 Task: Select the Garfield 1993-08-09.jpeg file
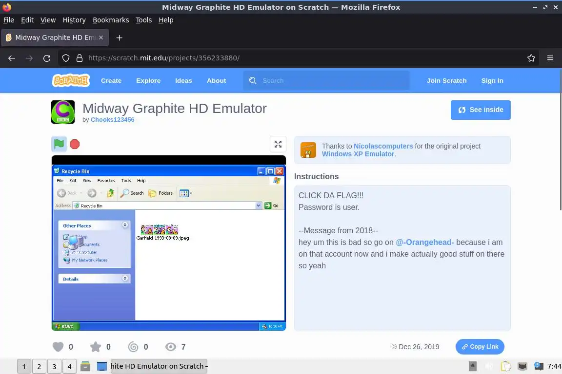point(162,232)
